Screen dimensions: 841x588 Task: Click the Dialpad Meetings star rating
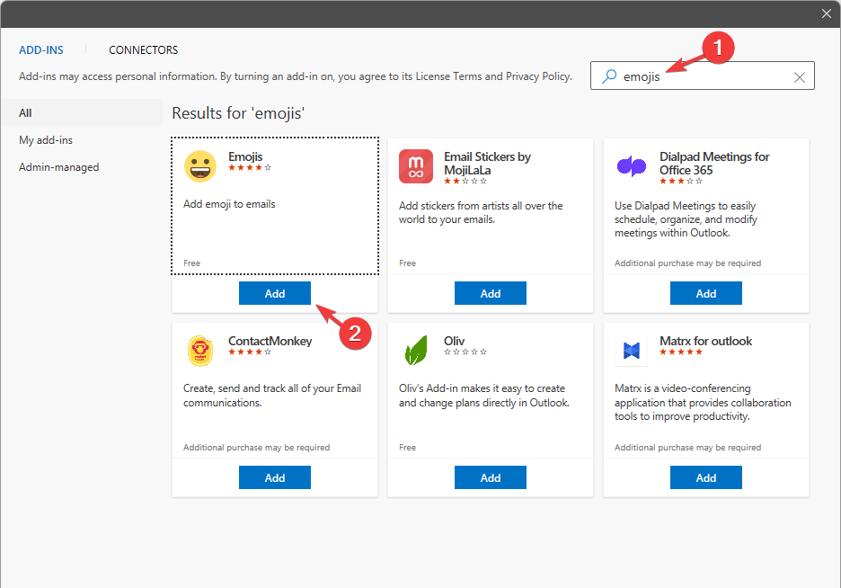click(681, 181)
